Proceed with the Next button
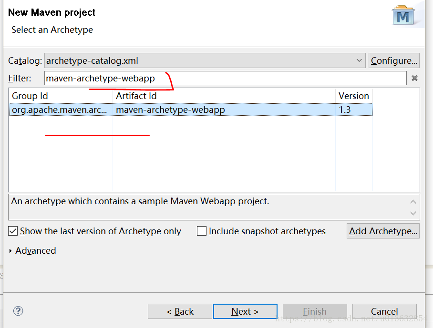This screenshot has height=328, width=433. click(x=245, y=311)
